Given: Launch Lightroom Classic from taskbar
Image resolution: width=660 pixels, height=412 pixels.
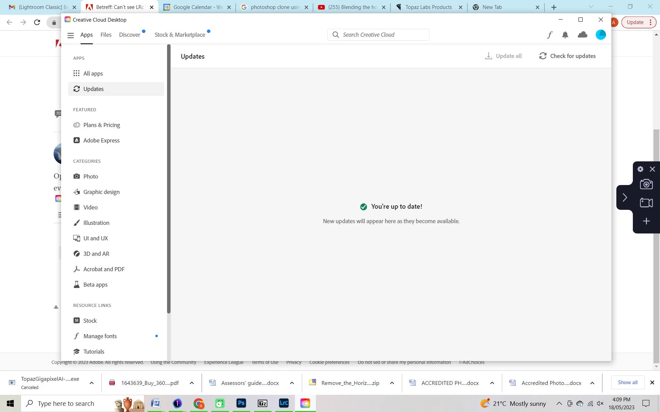Looking at the screenshot, I should coord(284,403).
